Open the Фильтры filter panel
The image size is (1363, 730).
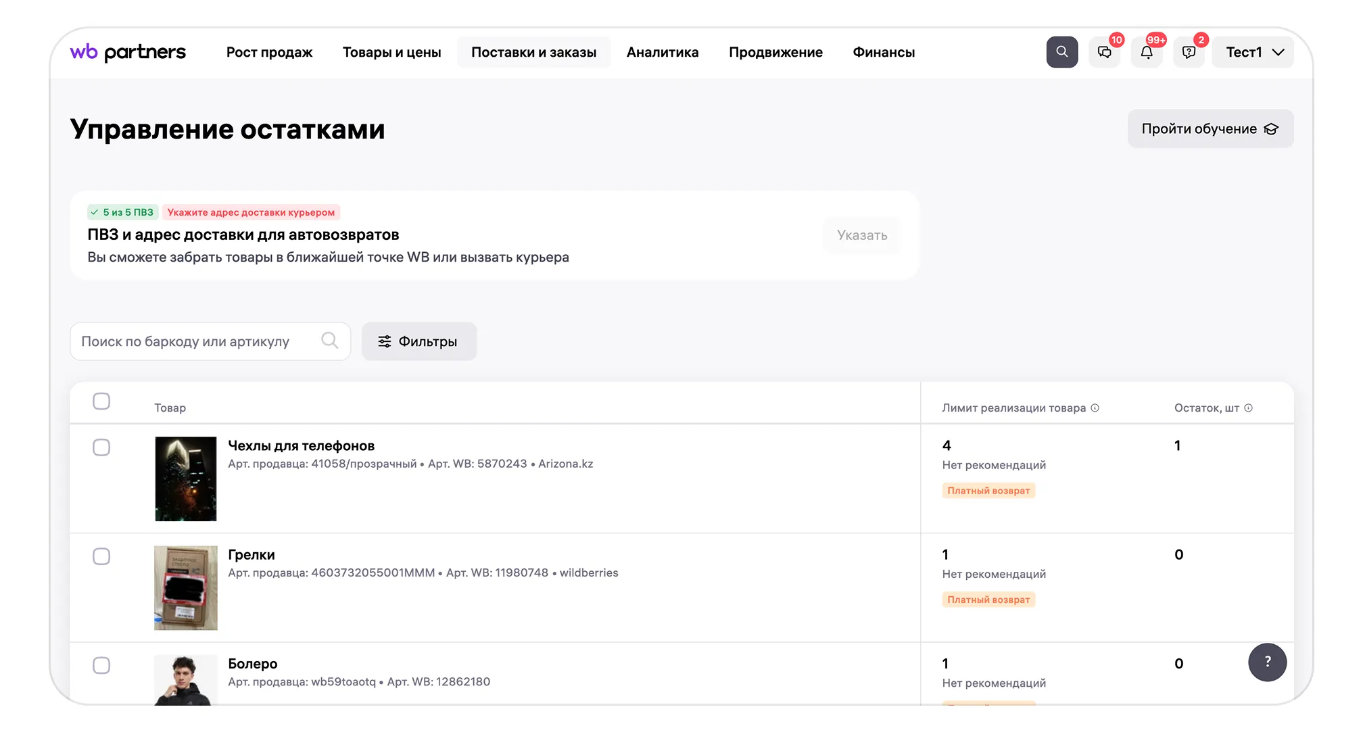[419, 341]
